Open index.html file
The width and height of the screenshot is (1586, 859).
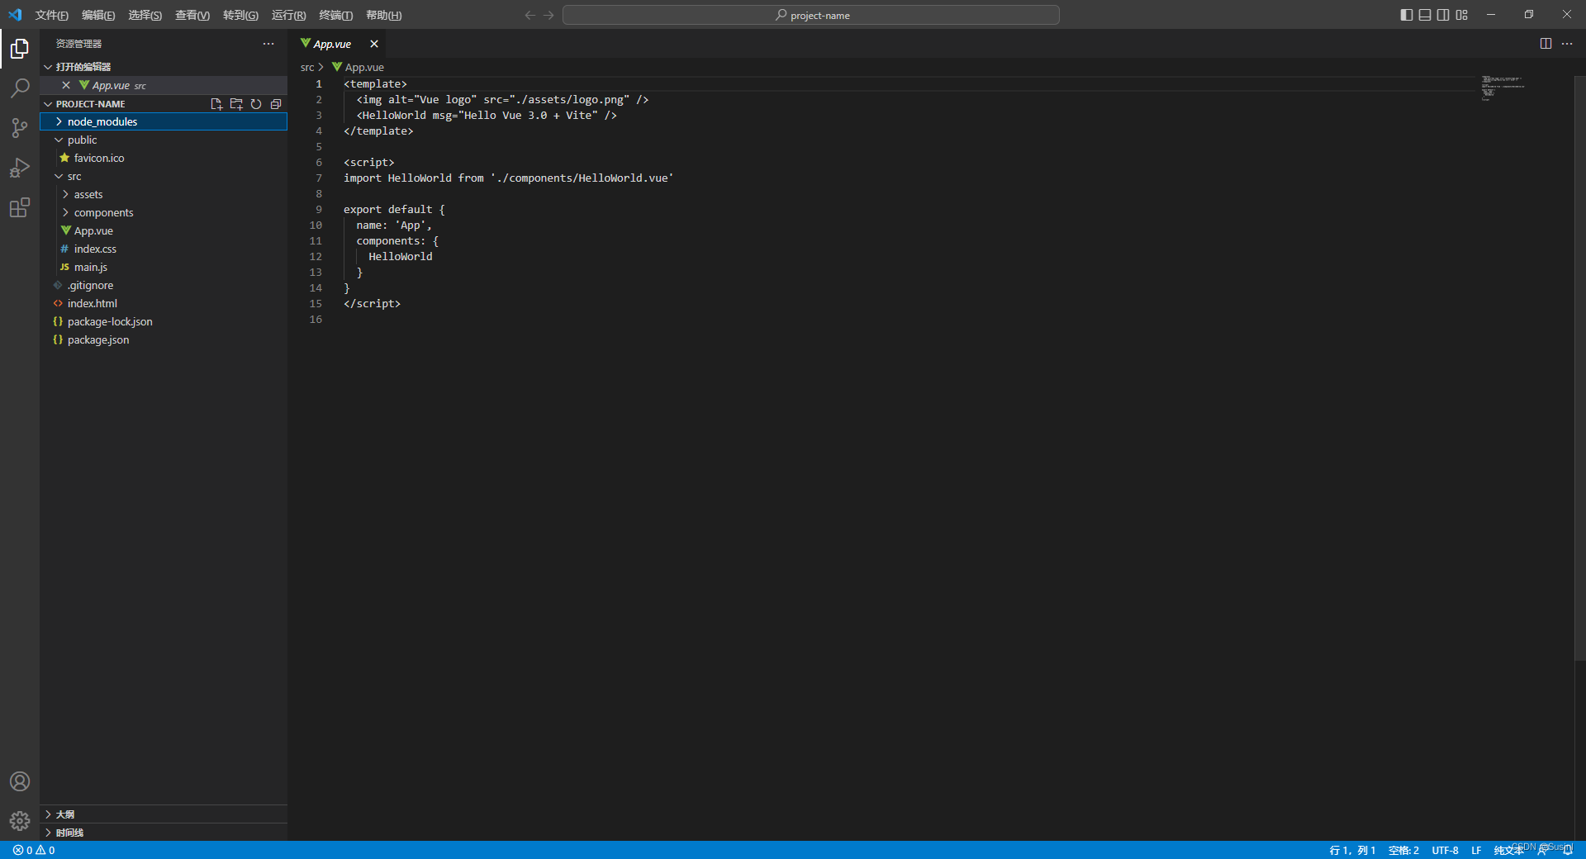pos(164,303)
